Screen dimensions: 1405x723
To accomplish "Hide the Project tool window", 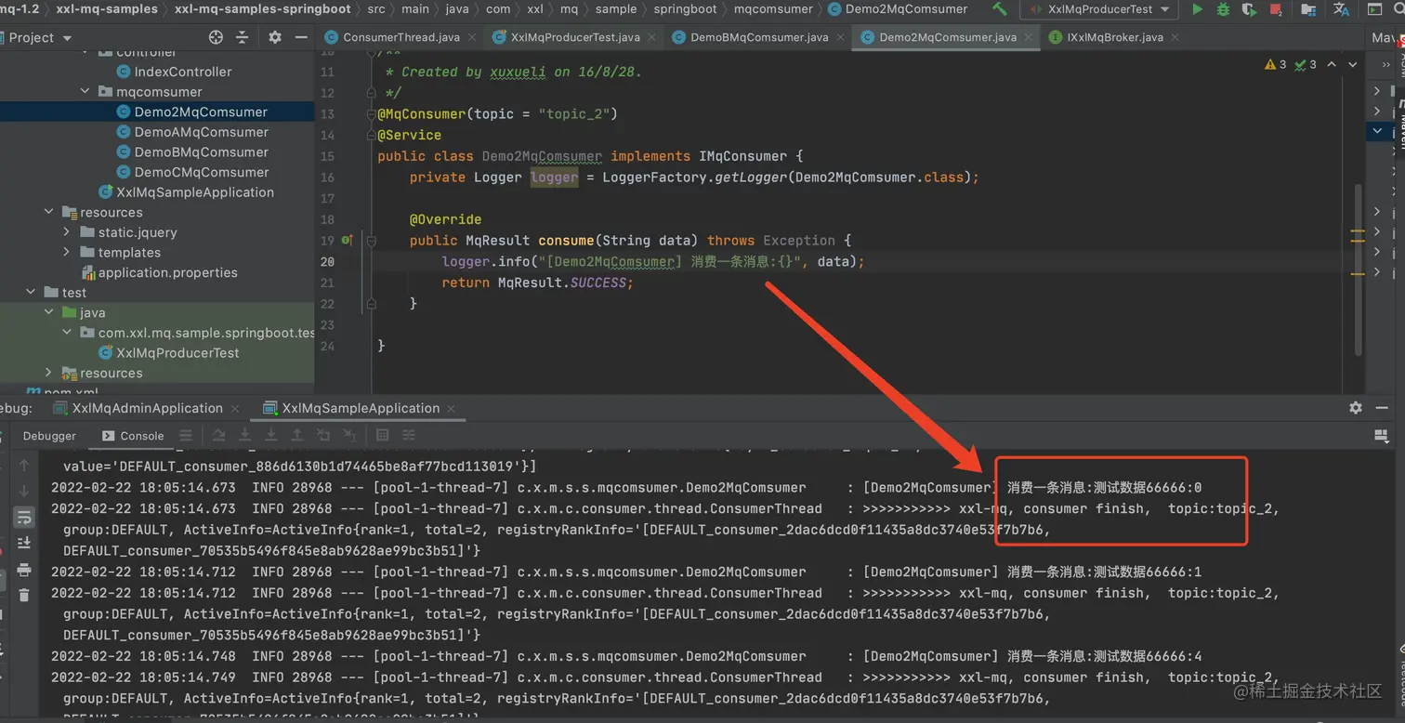I will point(300,37).
